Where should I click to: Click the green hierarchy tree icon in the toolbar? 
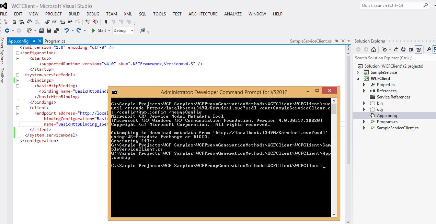tap(22, 22)
